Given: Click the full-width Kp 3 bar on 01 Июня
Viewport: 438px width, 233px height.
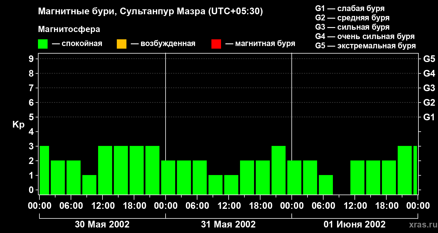Looking at the screenshot, I should pos(405,170).
